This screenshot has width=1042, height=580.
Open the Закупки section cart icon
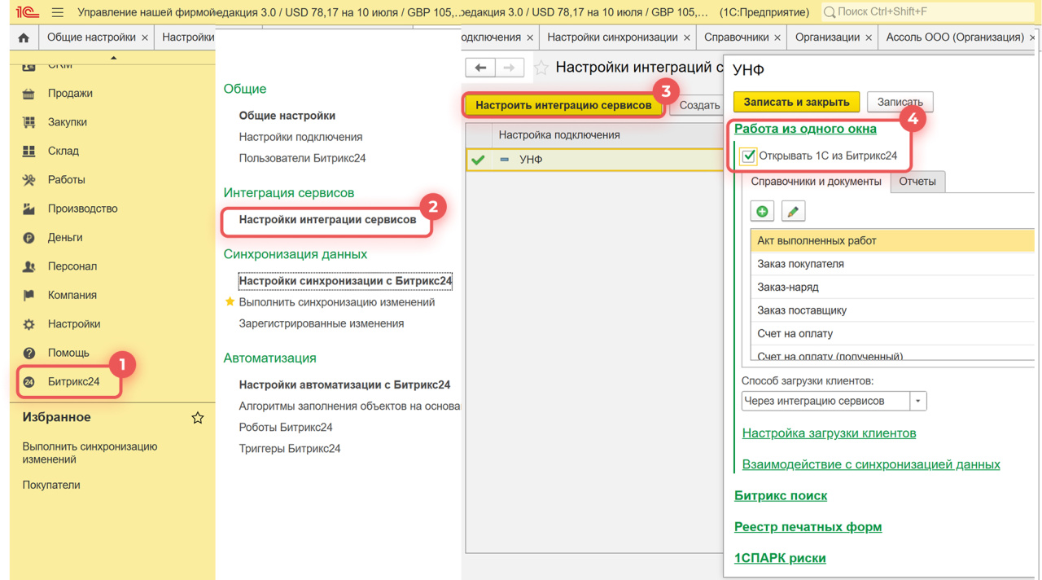29,122
